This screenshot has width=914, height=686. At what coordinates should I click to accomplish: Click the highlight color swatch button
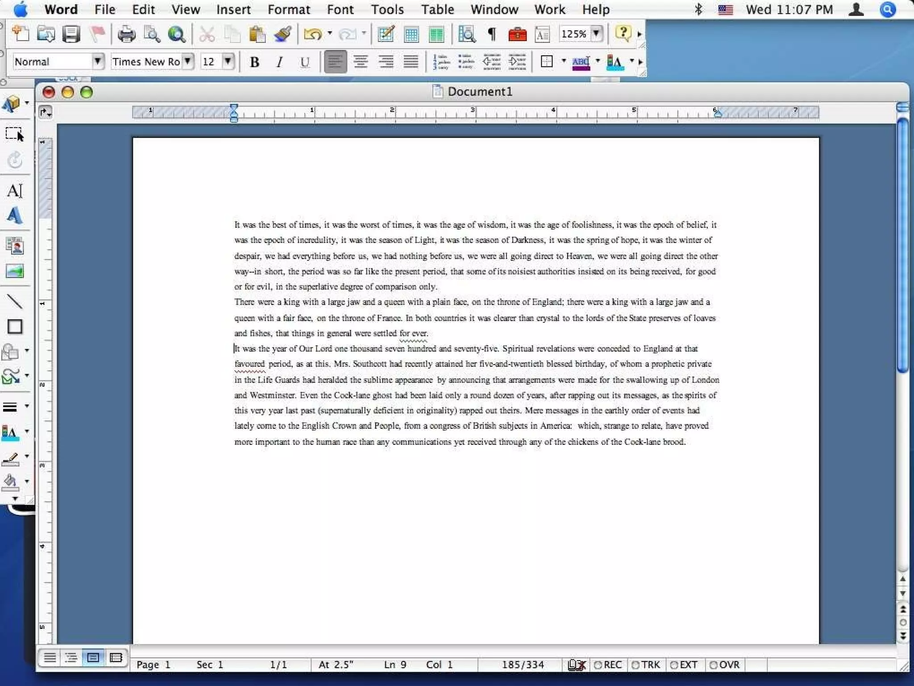581,62
